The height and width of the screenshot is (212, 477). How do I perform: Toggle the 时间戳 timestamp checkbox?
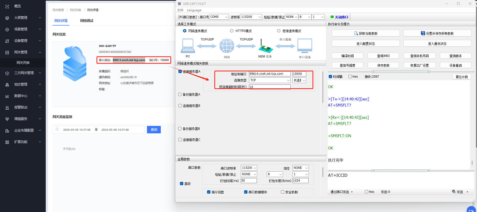tap(330, 77)
